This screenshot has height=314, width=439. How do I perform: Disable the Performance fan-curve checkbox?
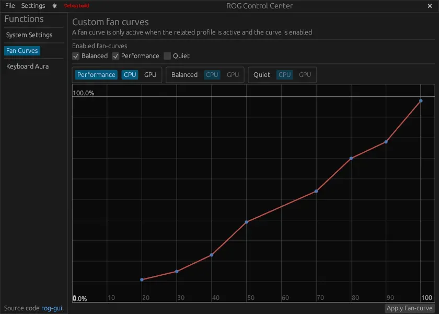[x=115, y=56]
